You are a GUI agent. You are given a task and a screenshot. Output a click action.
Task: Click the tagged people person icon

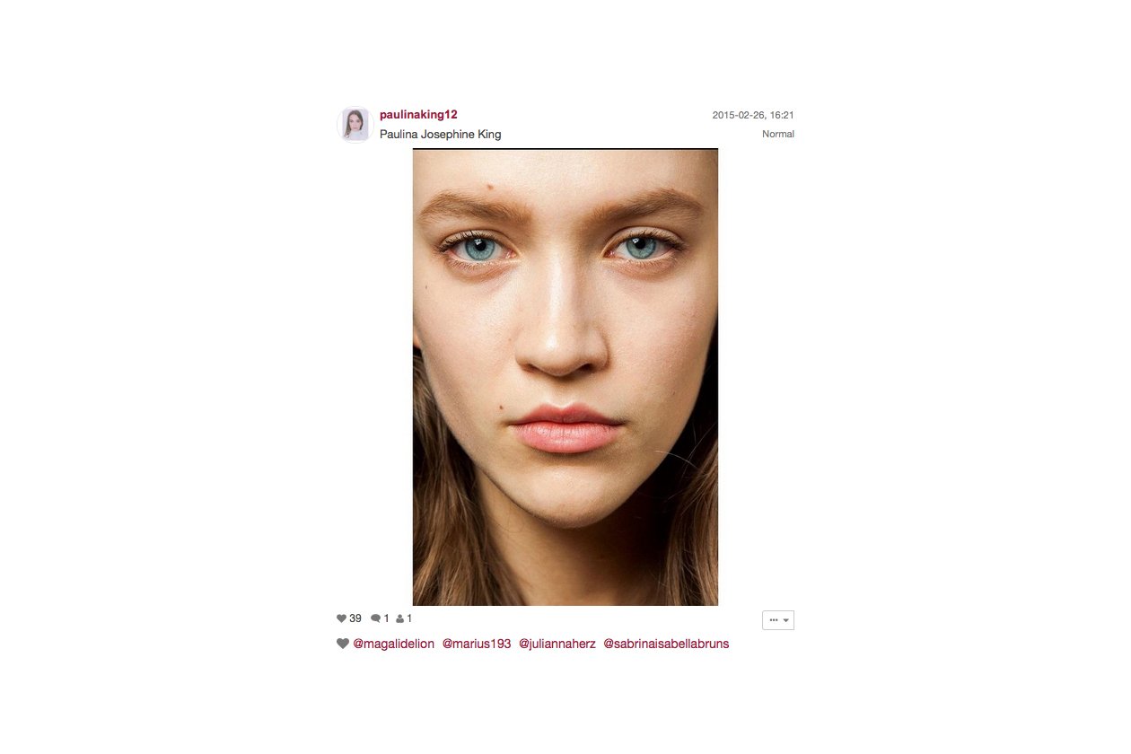(400, 618)
